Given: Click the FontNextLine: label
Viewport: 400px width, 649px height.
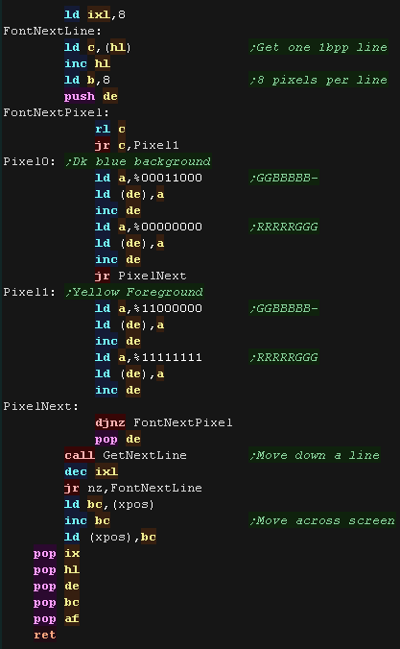Looking at the screenshot, I should pos(52,31).
